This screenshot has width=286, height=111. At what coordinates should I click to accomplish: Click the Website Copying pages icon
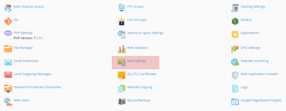click(121, 89)
